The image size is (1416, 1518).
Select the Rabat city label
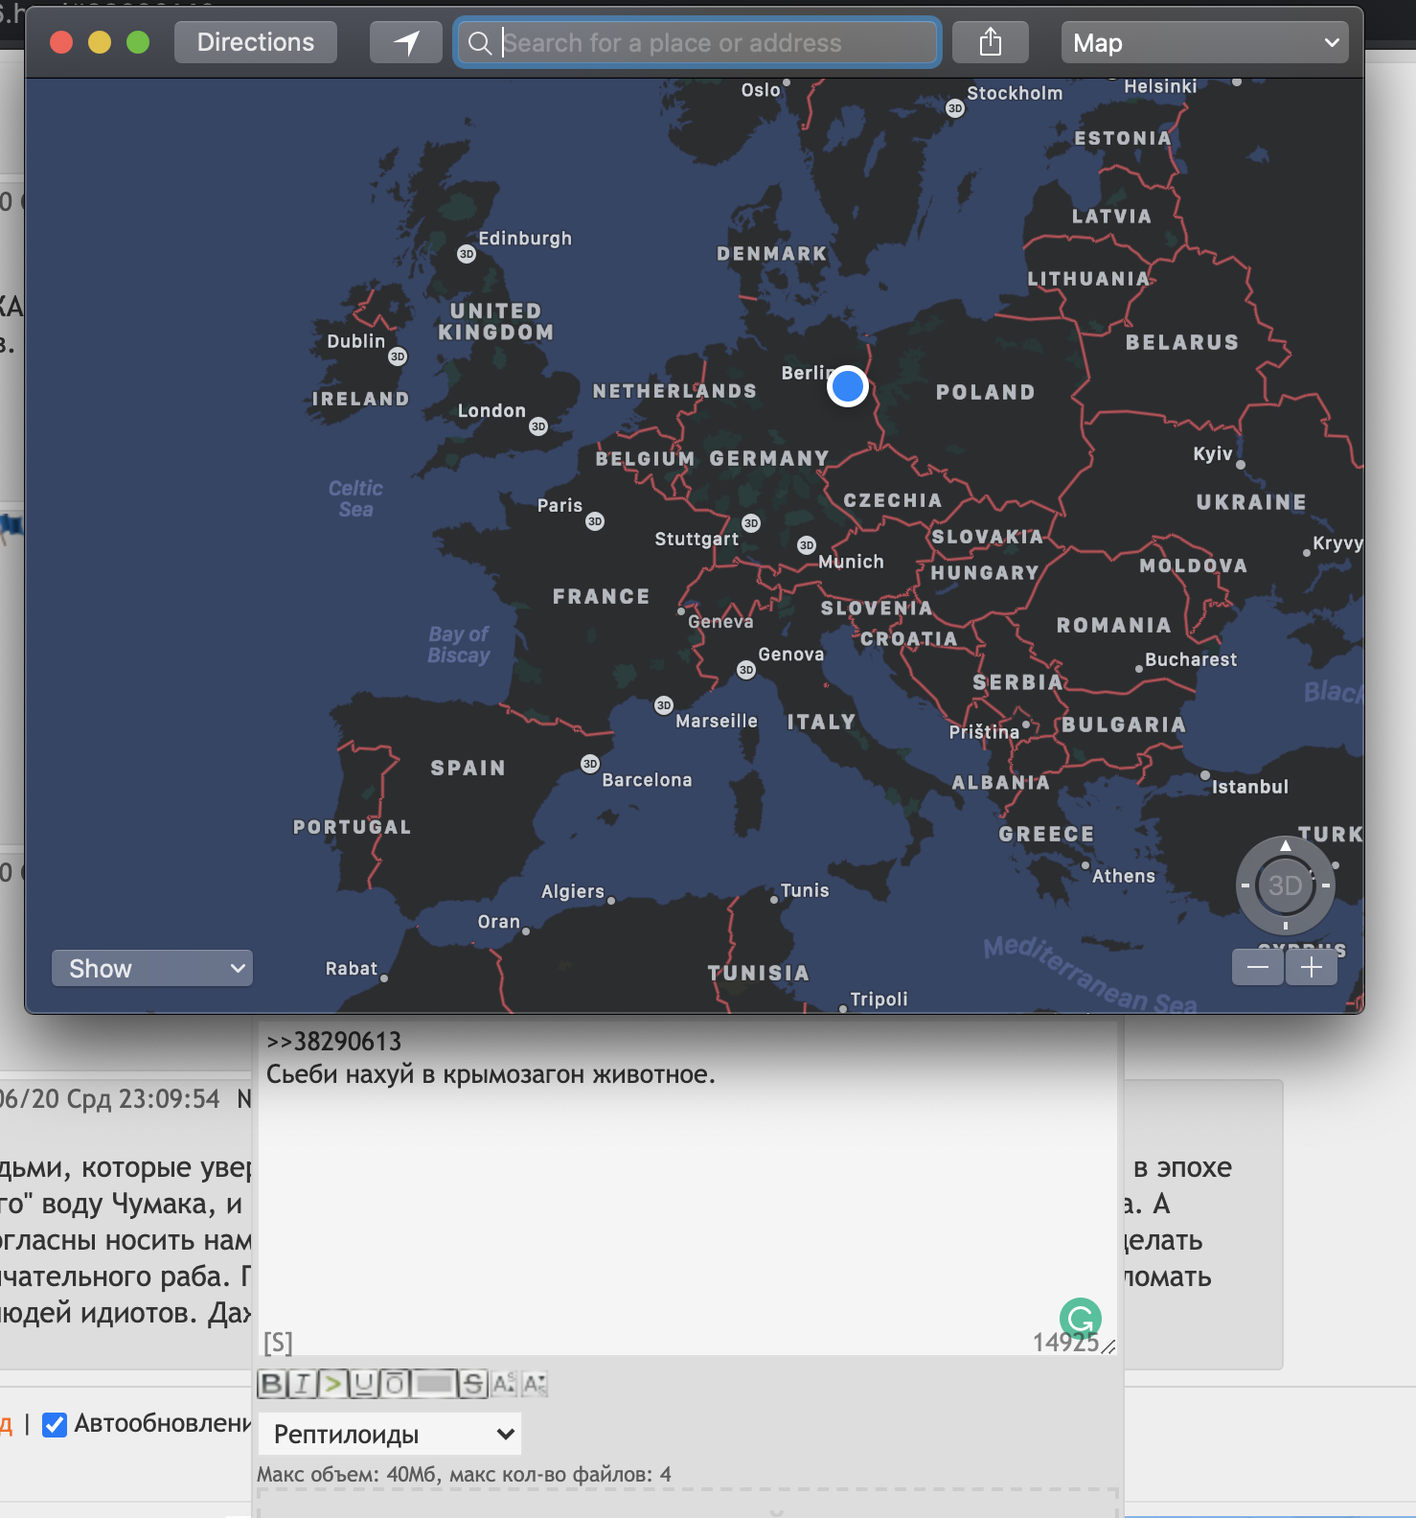352,968
